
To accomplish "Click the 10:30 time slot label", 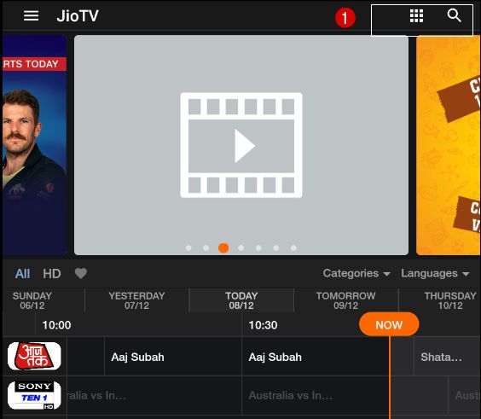I will coord(263,325).
